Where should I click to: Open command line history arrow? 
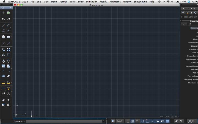pyautogui.click(x=104, y=121)
